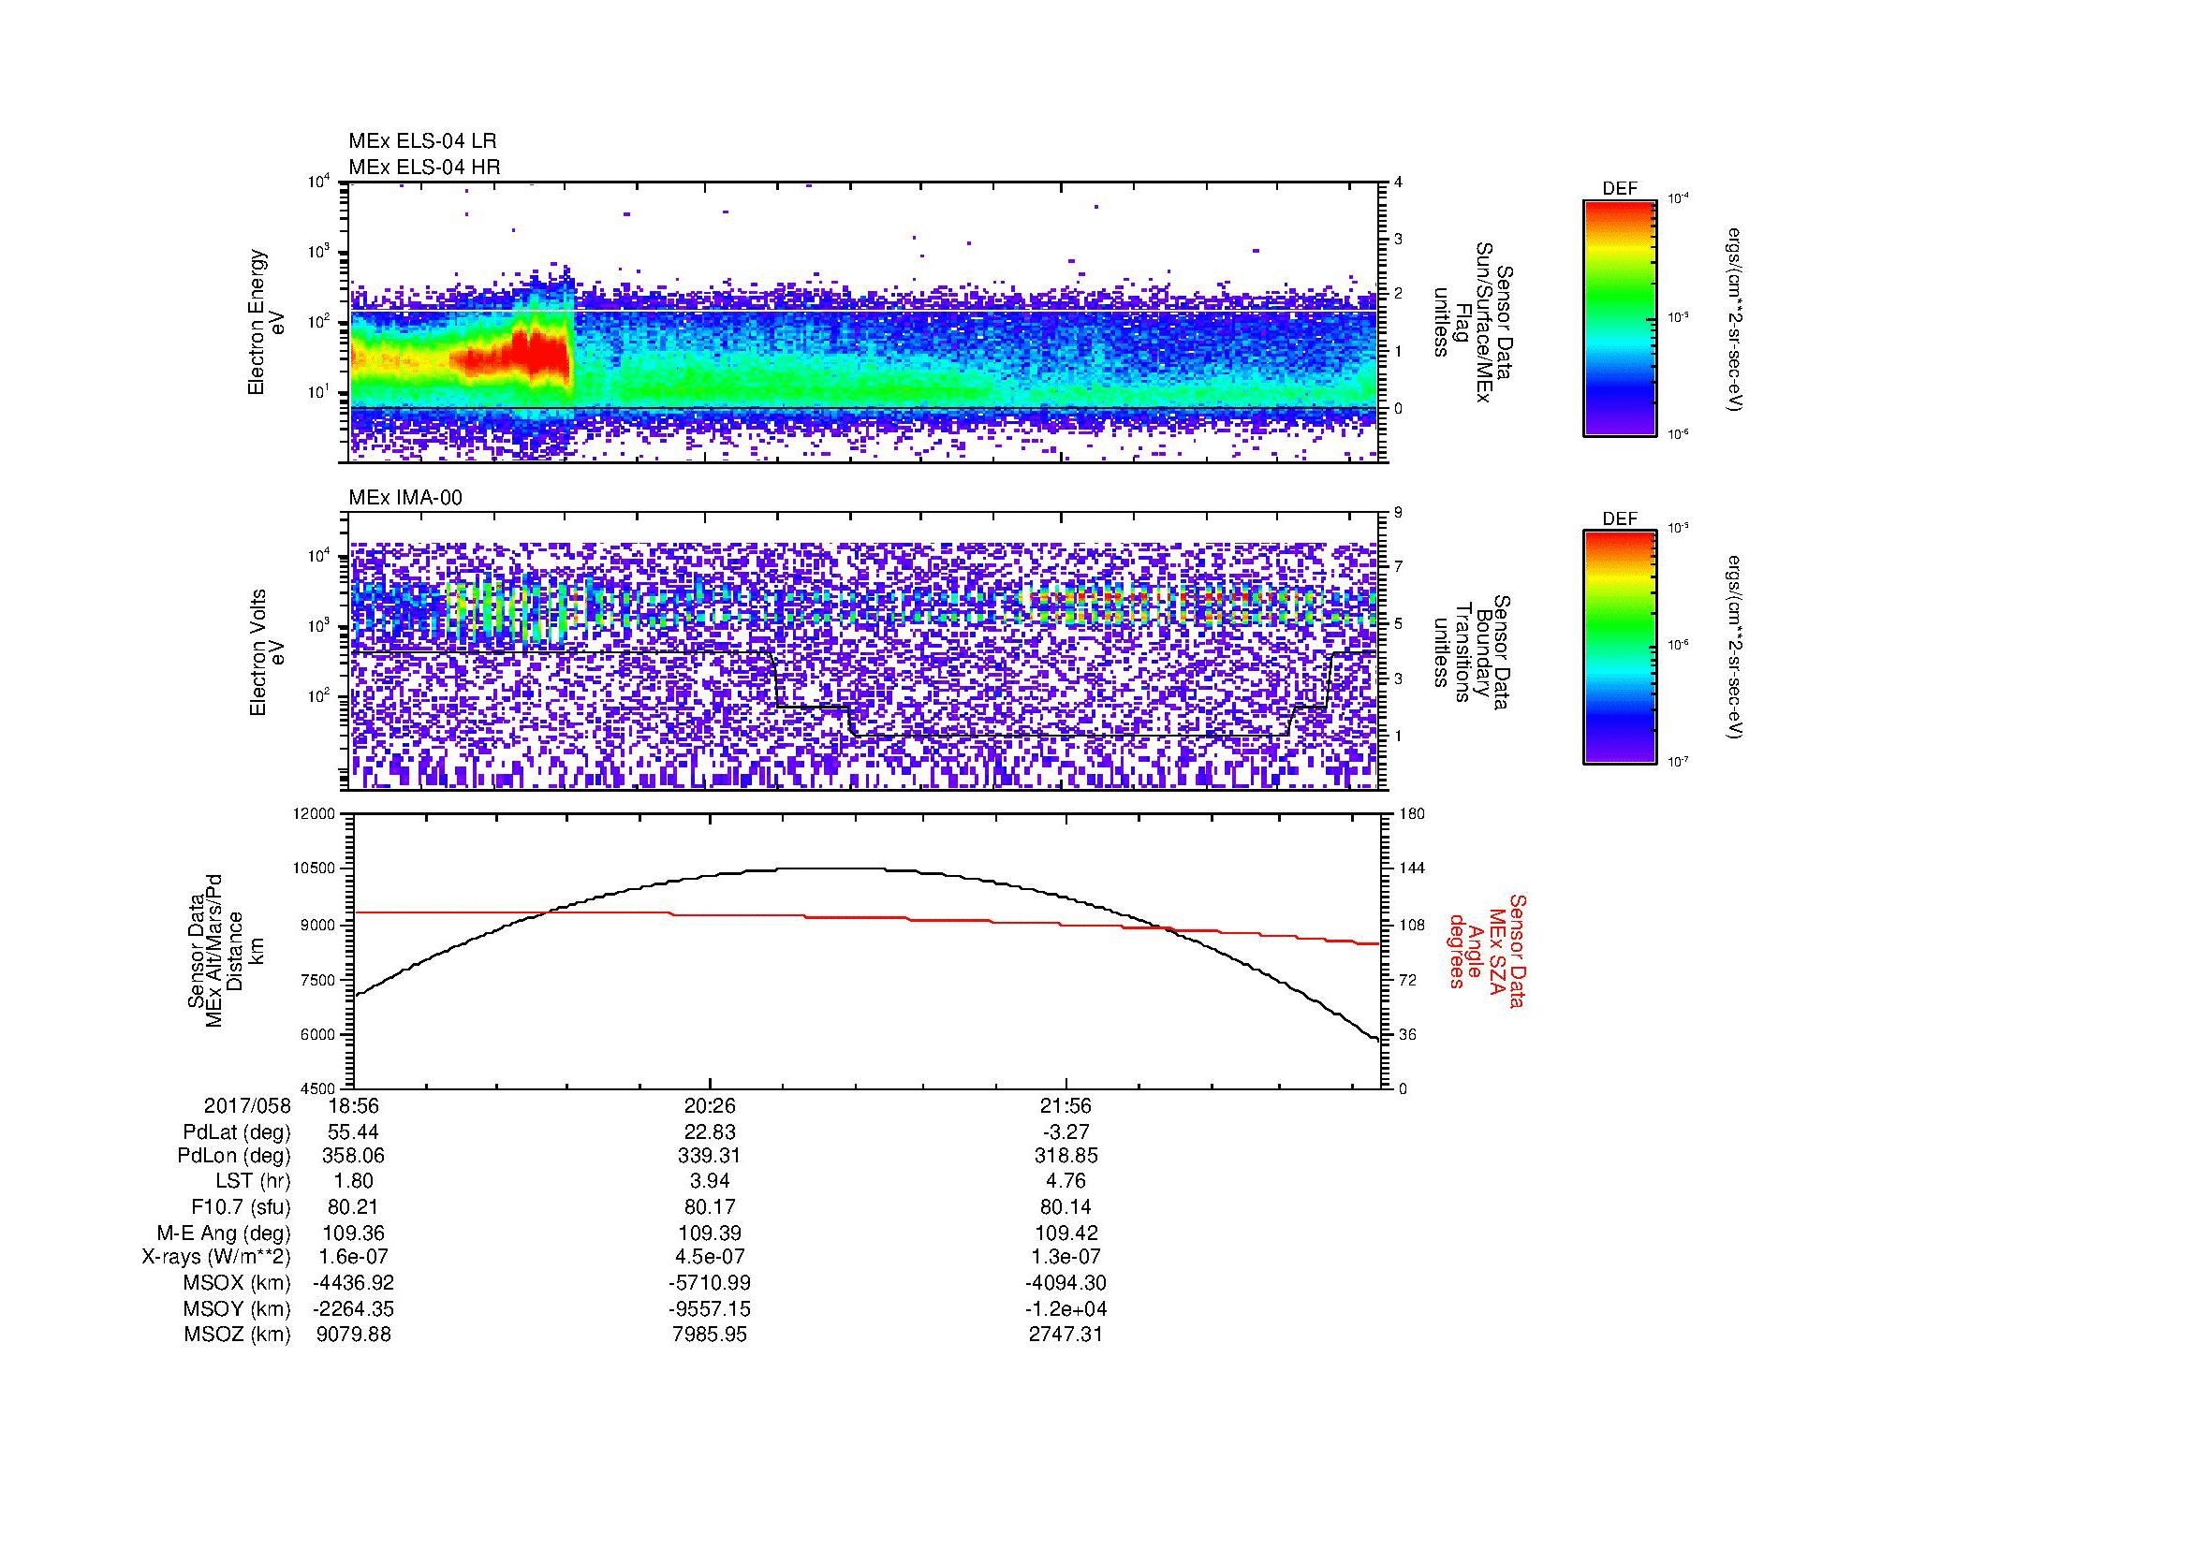The image size is (2190, 1547).
Task: Click the top DEF color bar
Action: [1620, 317]
